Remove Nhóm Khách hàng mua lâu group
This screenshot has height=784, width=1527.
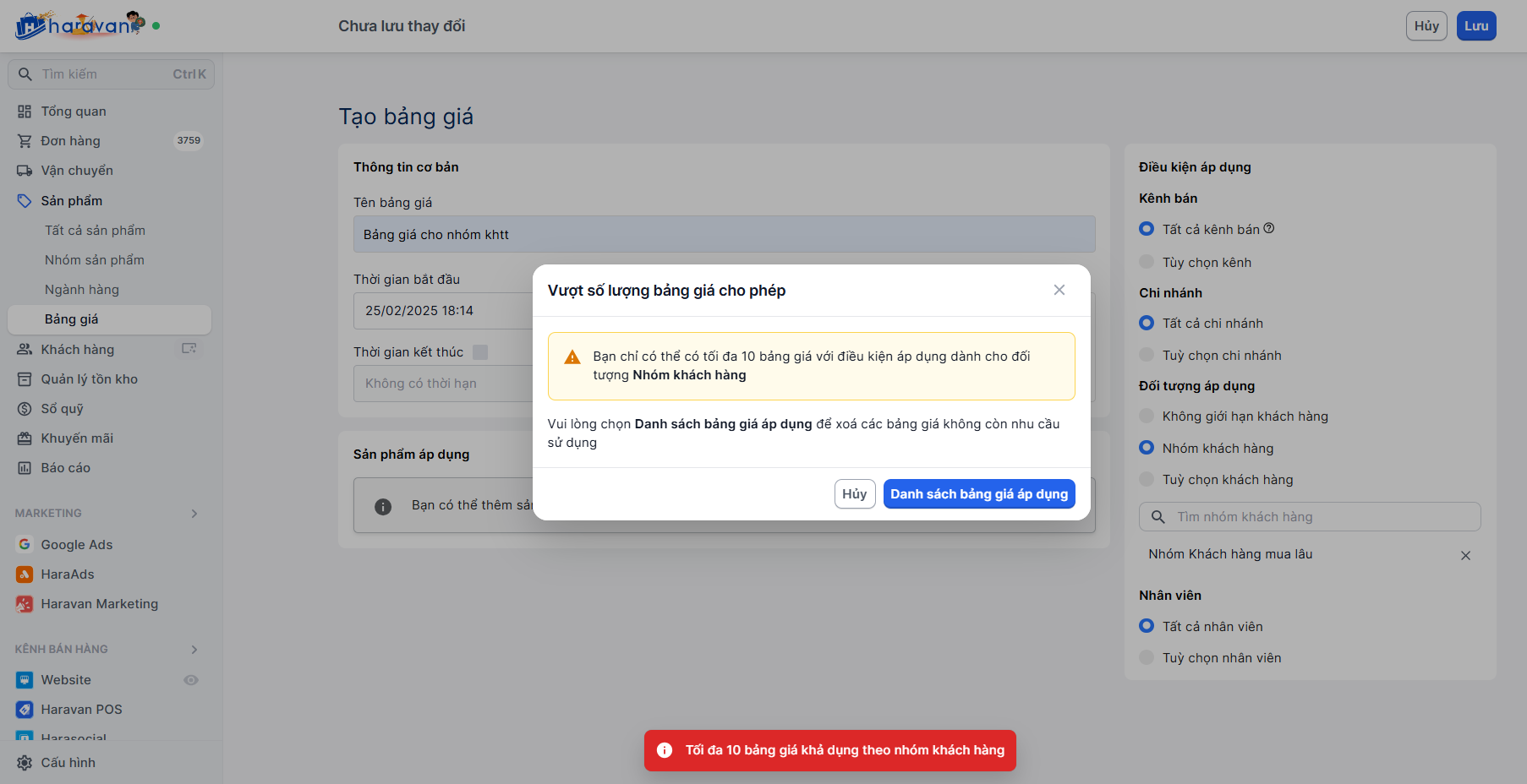(1465, 555)
